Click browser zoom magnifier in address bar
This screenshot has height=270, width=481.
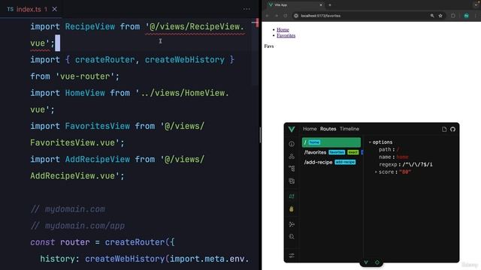(x=432, y=16)
